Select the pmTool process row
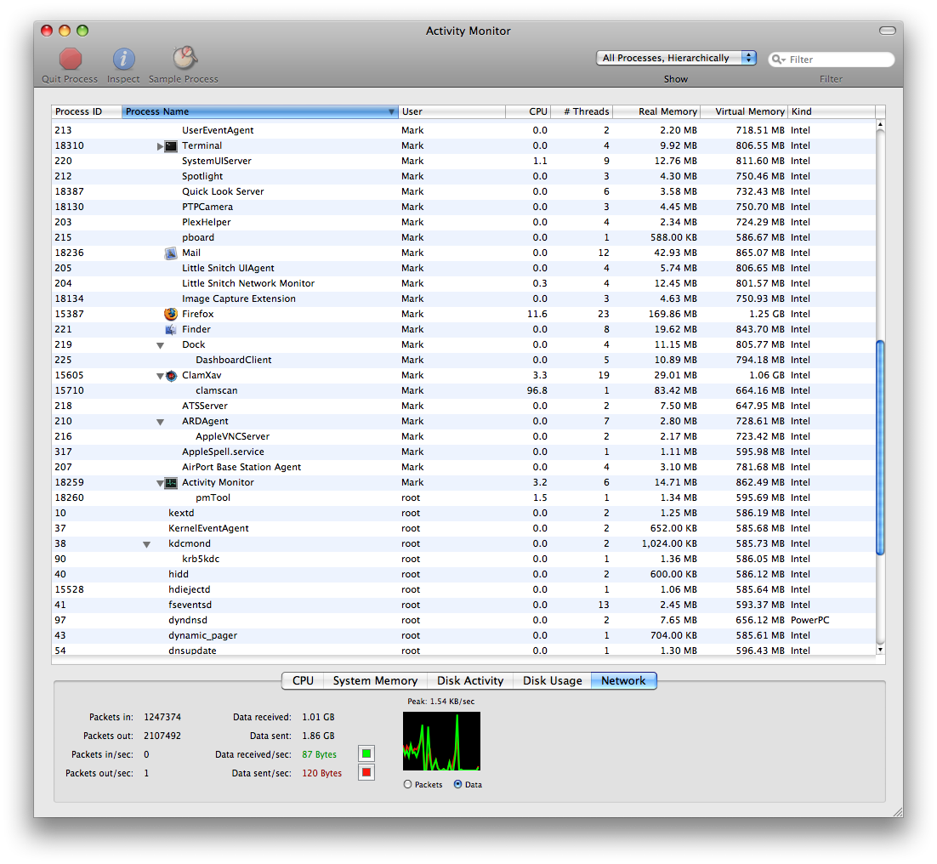The width and height of the screenshot is (937, 864). (463, 497)
